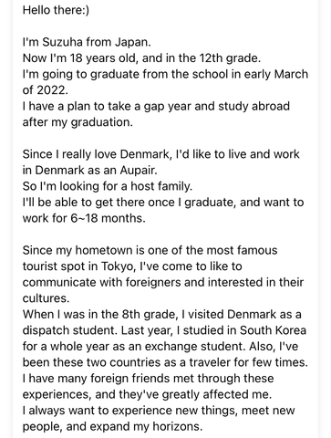This screenshot has width=331, height=438.
Task: Click the "Hello there:)" greeting line
Action: [56, 10]
